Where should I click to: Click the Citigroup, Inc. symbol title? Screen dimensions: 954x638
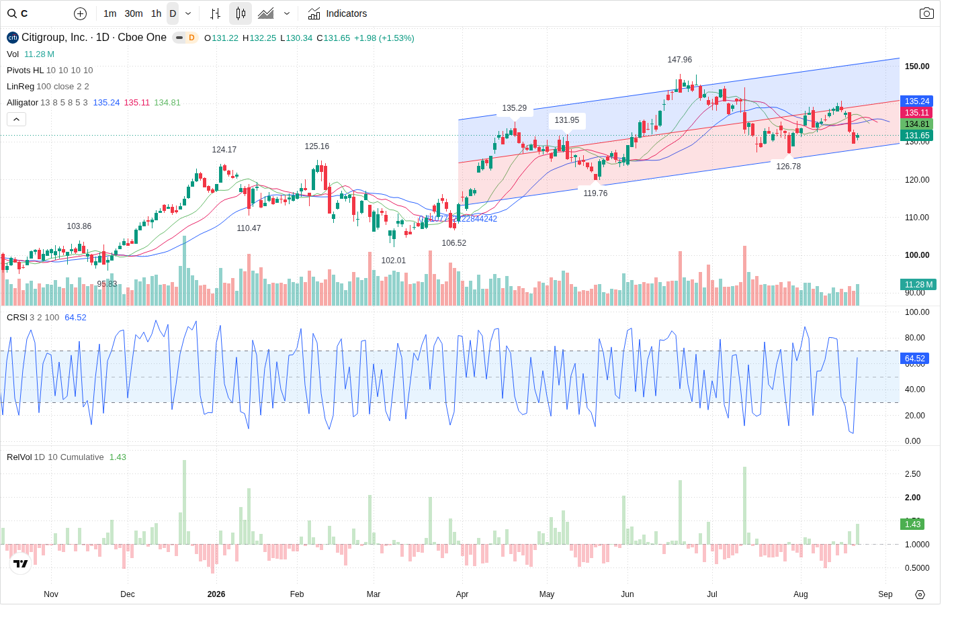pos(94,38)
